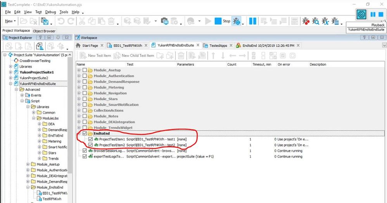Viewport: 387px width, 203px height.
Task: Click the Delete trash icon in test items toolbar
Action: [x=181, y=56]
